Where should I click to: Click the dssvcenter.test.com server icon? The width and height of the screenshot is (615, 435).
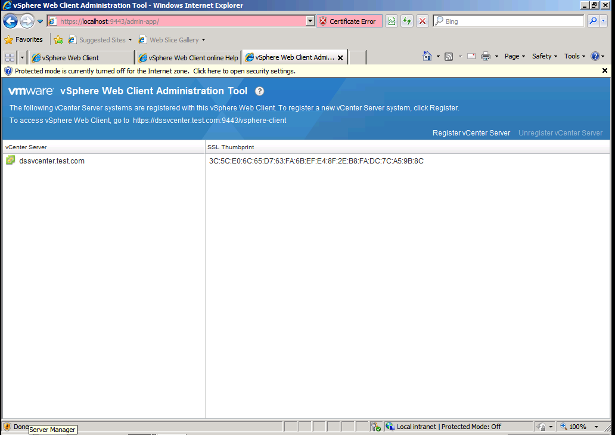click(x=10, y=160)
